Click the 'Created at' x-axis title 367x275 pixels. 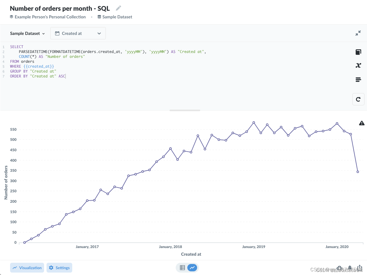pos(191,254)
